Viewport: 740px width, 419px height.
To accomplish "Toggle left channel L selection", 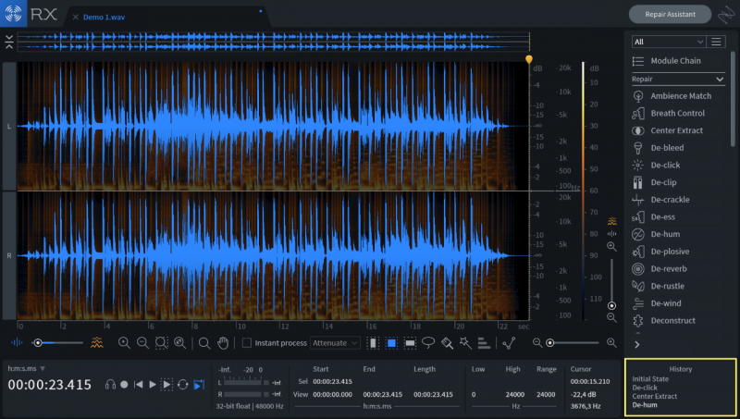I will point(9,126).
